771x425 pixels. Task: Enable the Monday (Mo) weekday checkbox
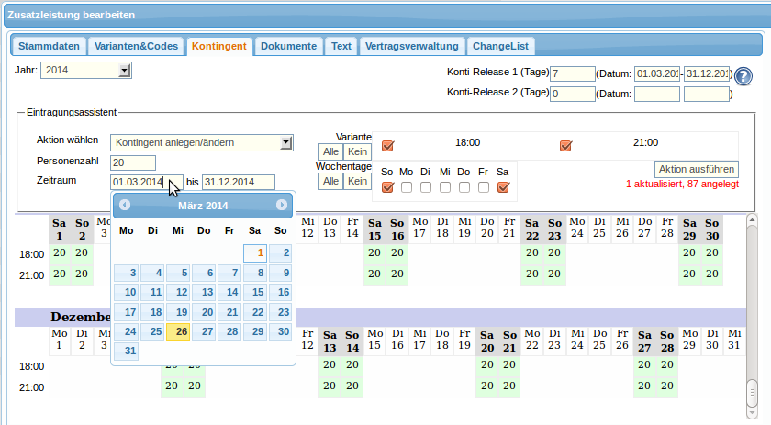(407, 187)
